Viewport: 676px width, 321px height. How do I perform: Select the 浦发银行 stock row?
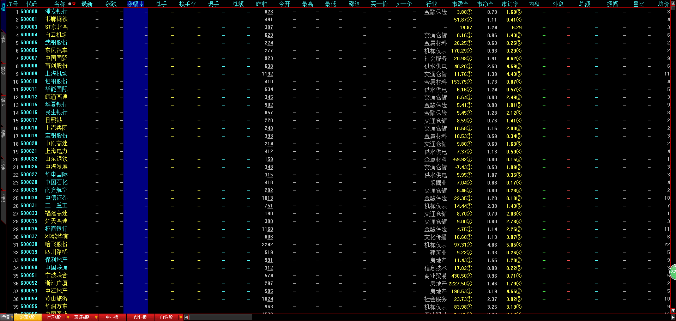click(x=338, y=12)
